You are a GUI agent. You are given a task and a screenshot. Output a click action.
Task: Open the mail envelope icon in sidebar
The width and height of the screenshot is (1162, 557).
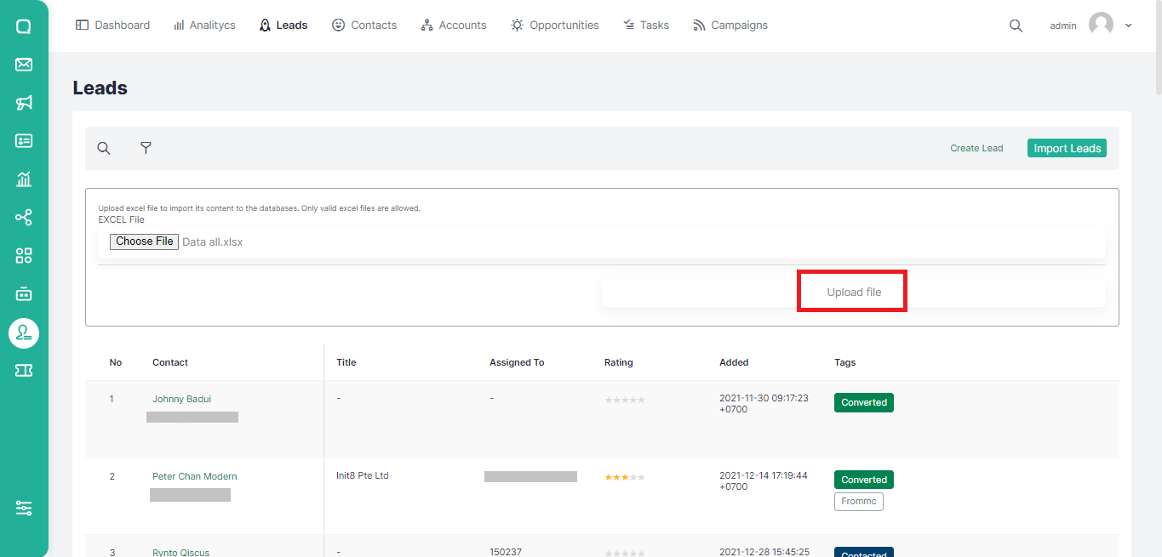point(24,65)
